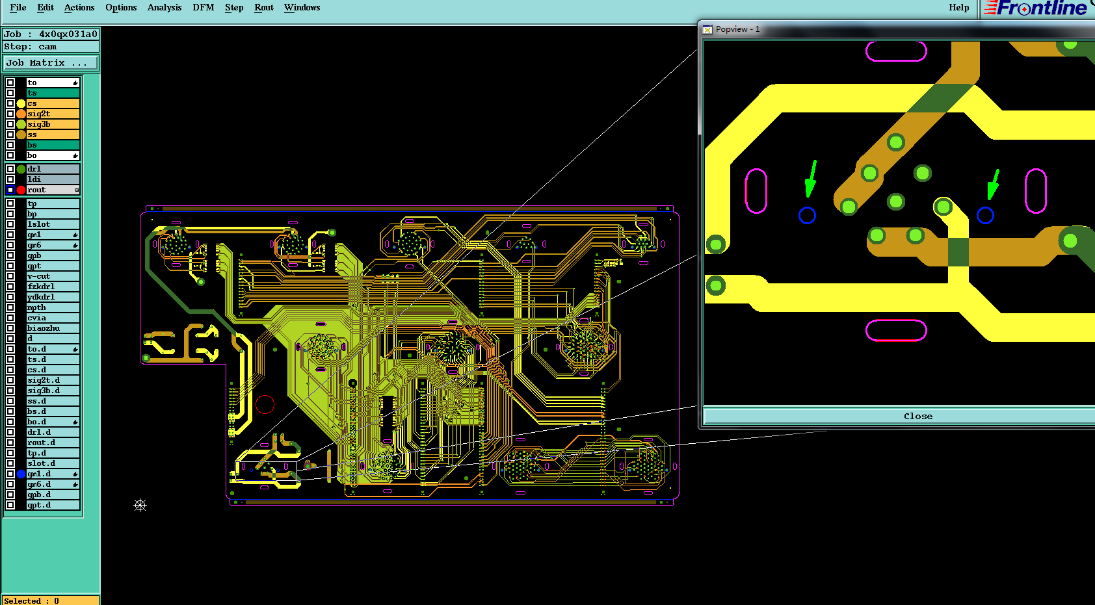Click the edit marker icon on gm6 layer
Image resolution: width=1095 pixels, height=605 pixels.
tap(75, 246)
